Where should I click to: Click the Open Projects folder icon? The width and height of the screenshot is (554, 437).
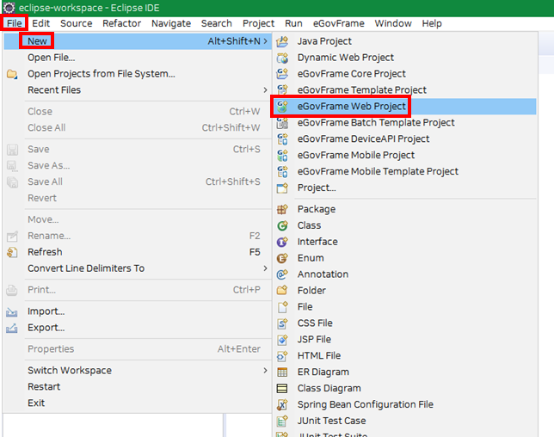coord(12,74)
